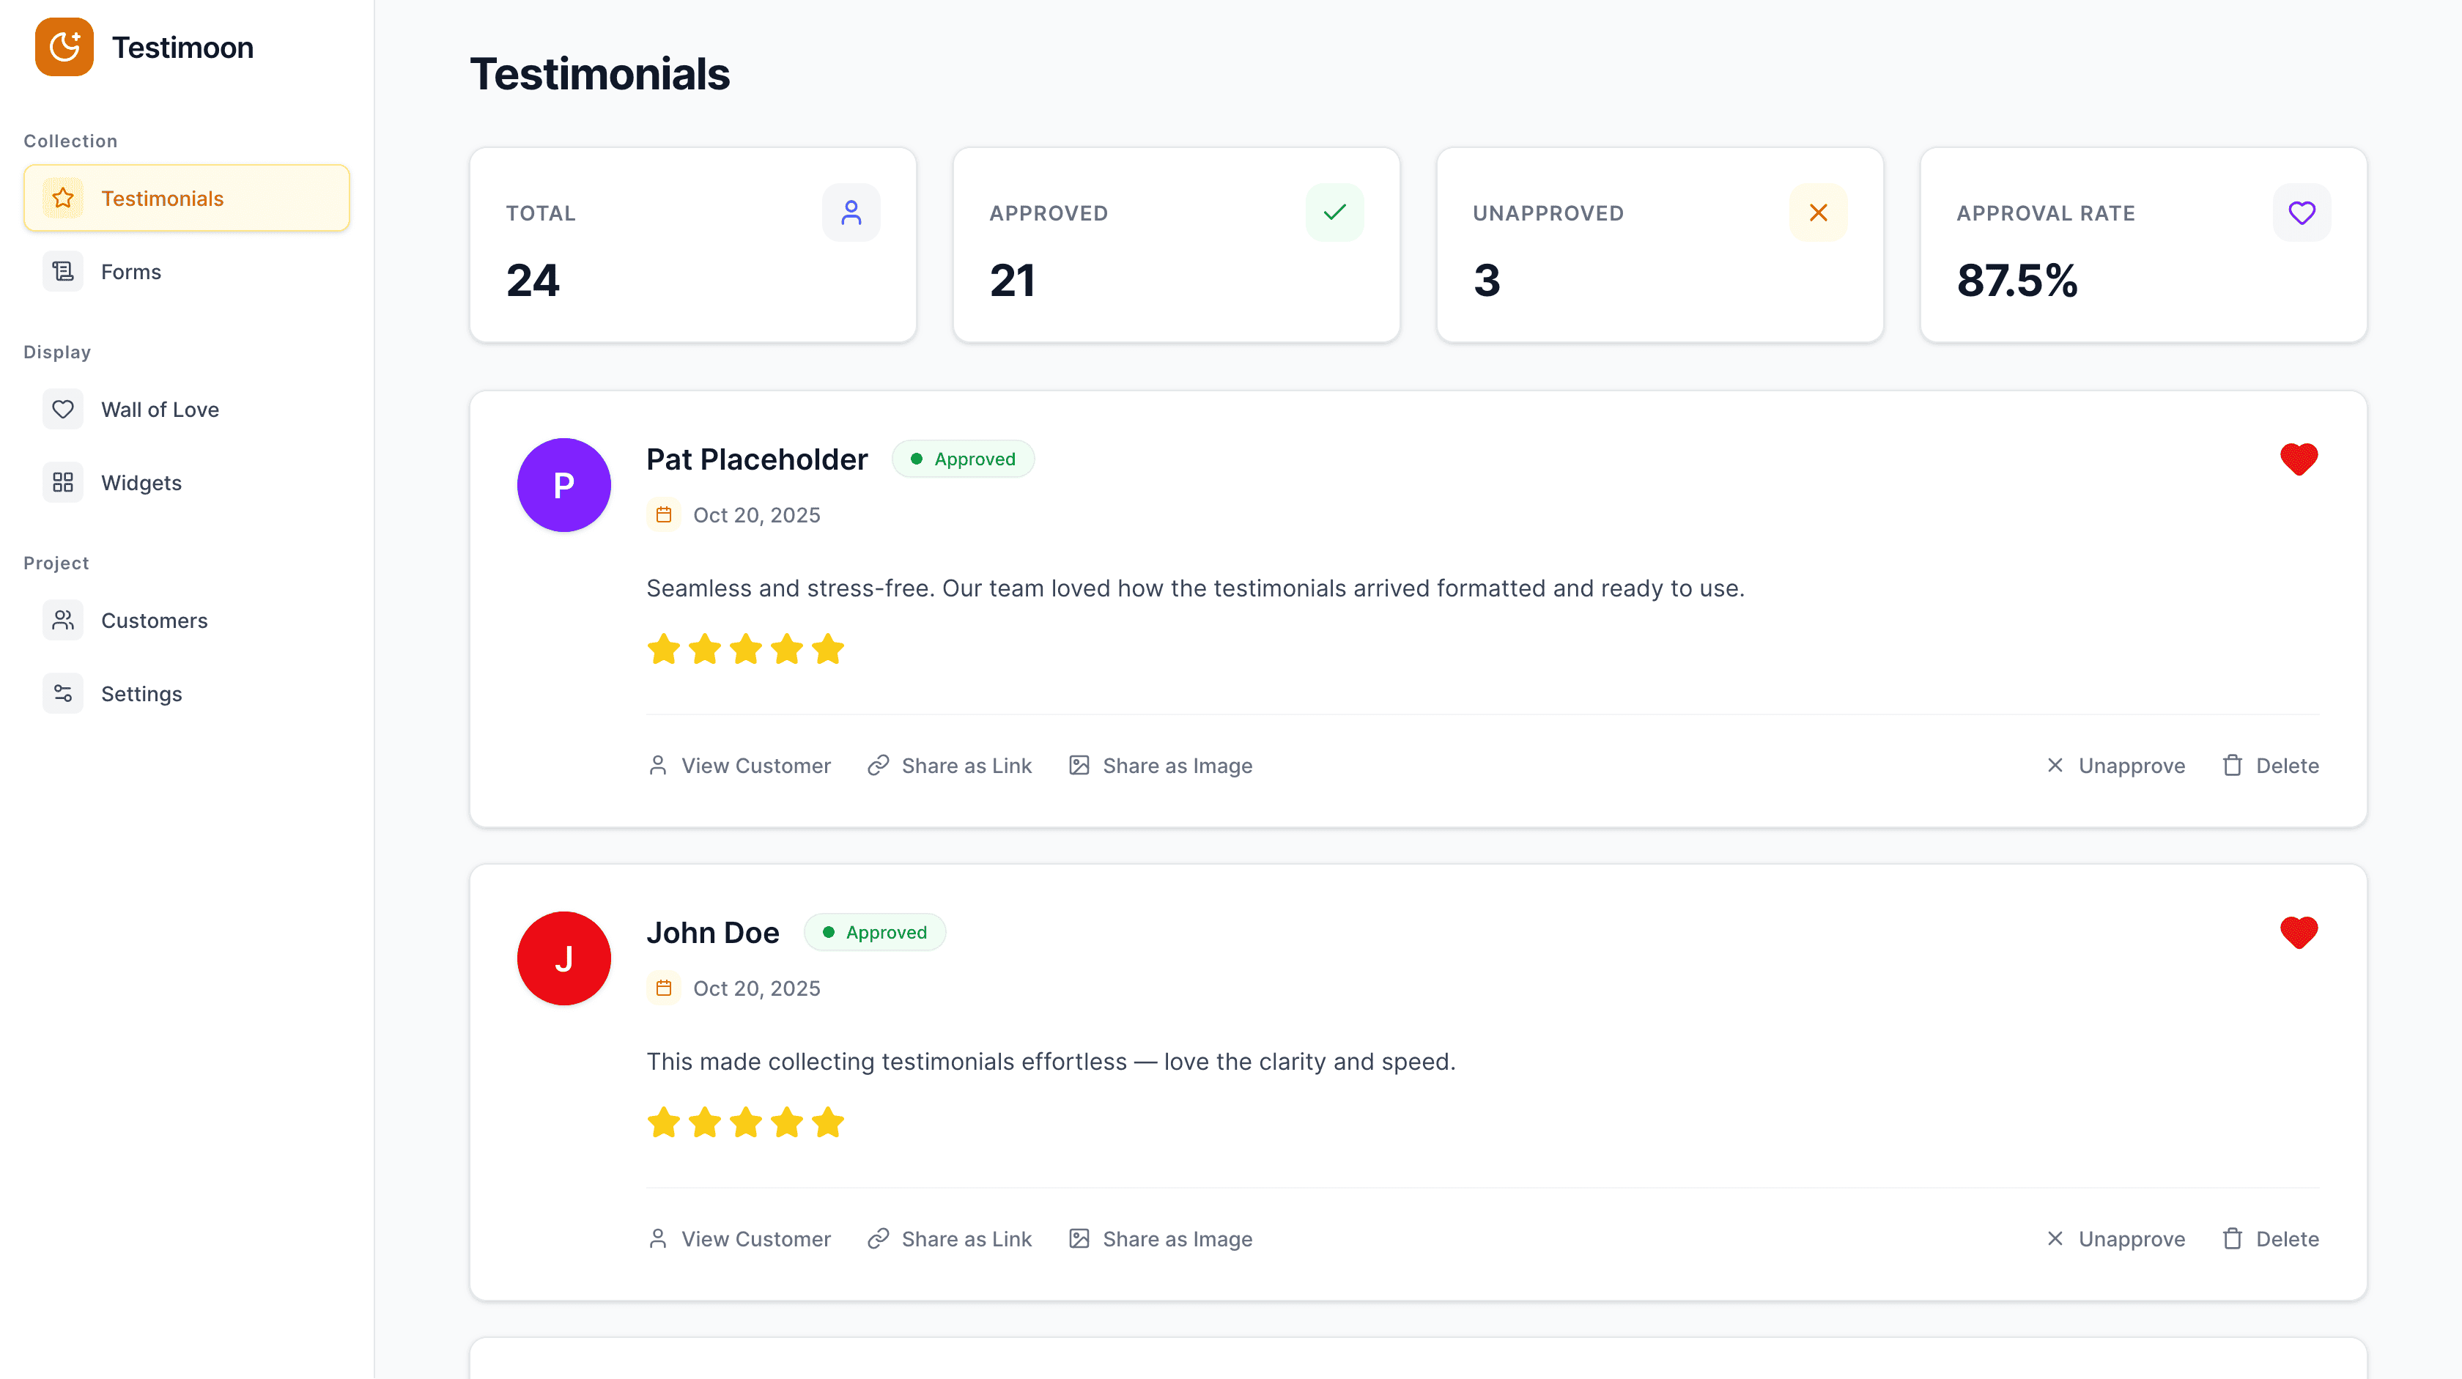Select the star icon beside Testimonials

point(62,198)
